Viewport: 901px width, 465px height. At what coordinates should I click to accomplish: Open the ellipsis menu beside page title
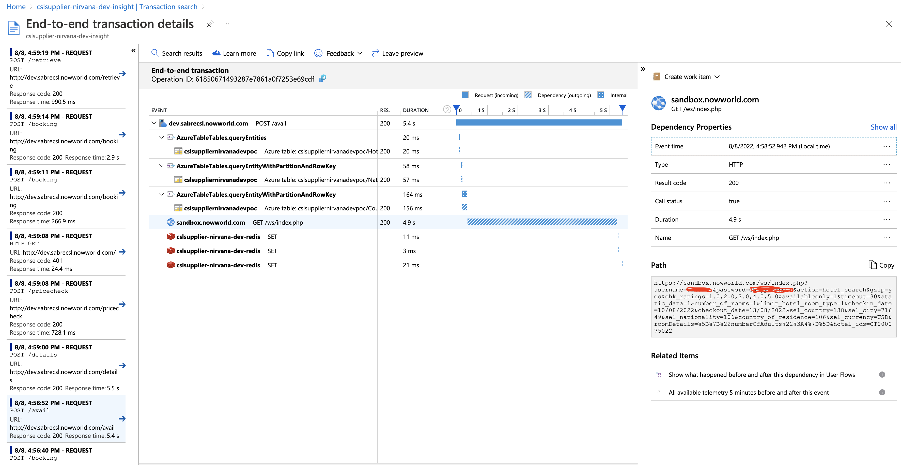tap(226, 24)
